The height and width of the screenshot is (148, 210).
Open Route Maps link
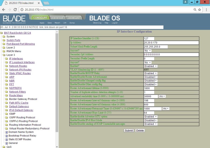coord(16,95)
